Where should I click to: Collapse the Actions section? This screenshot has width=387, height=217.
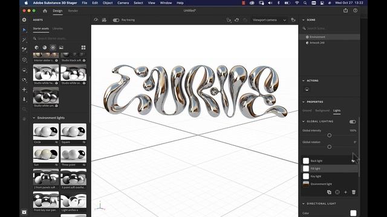coord(304,80)
